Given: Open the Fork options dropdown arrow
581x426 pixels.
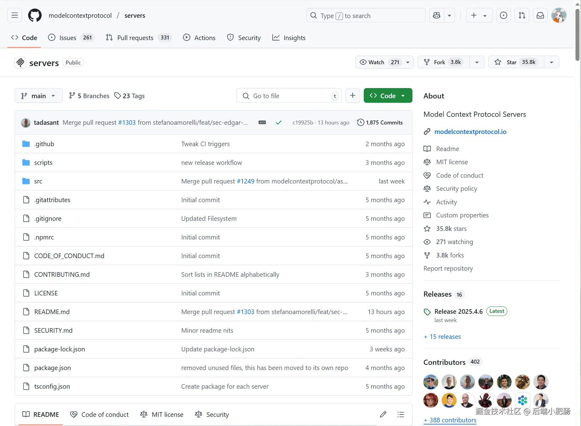Looking at the screenshot, I should pos(477,62).
